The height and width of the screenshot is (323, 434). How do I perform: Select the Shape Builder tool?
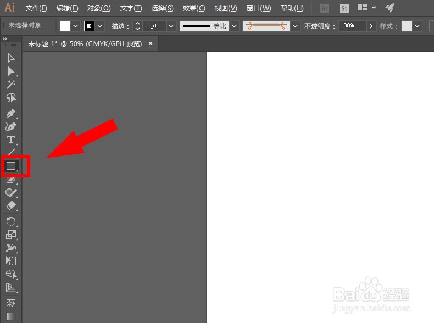point(11,274)
